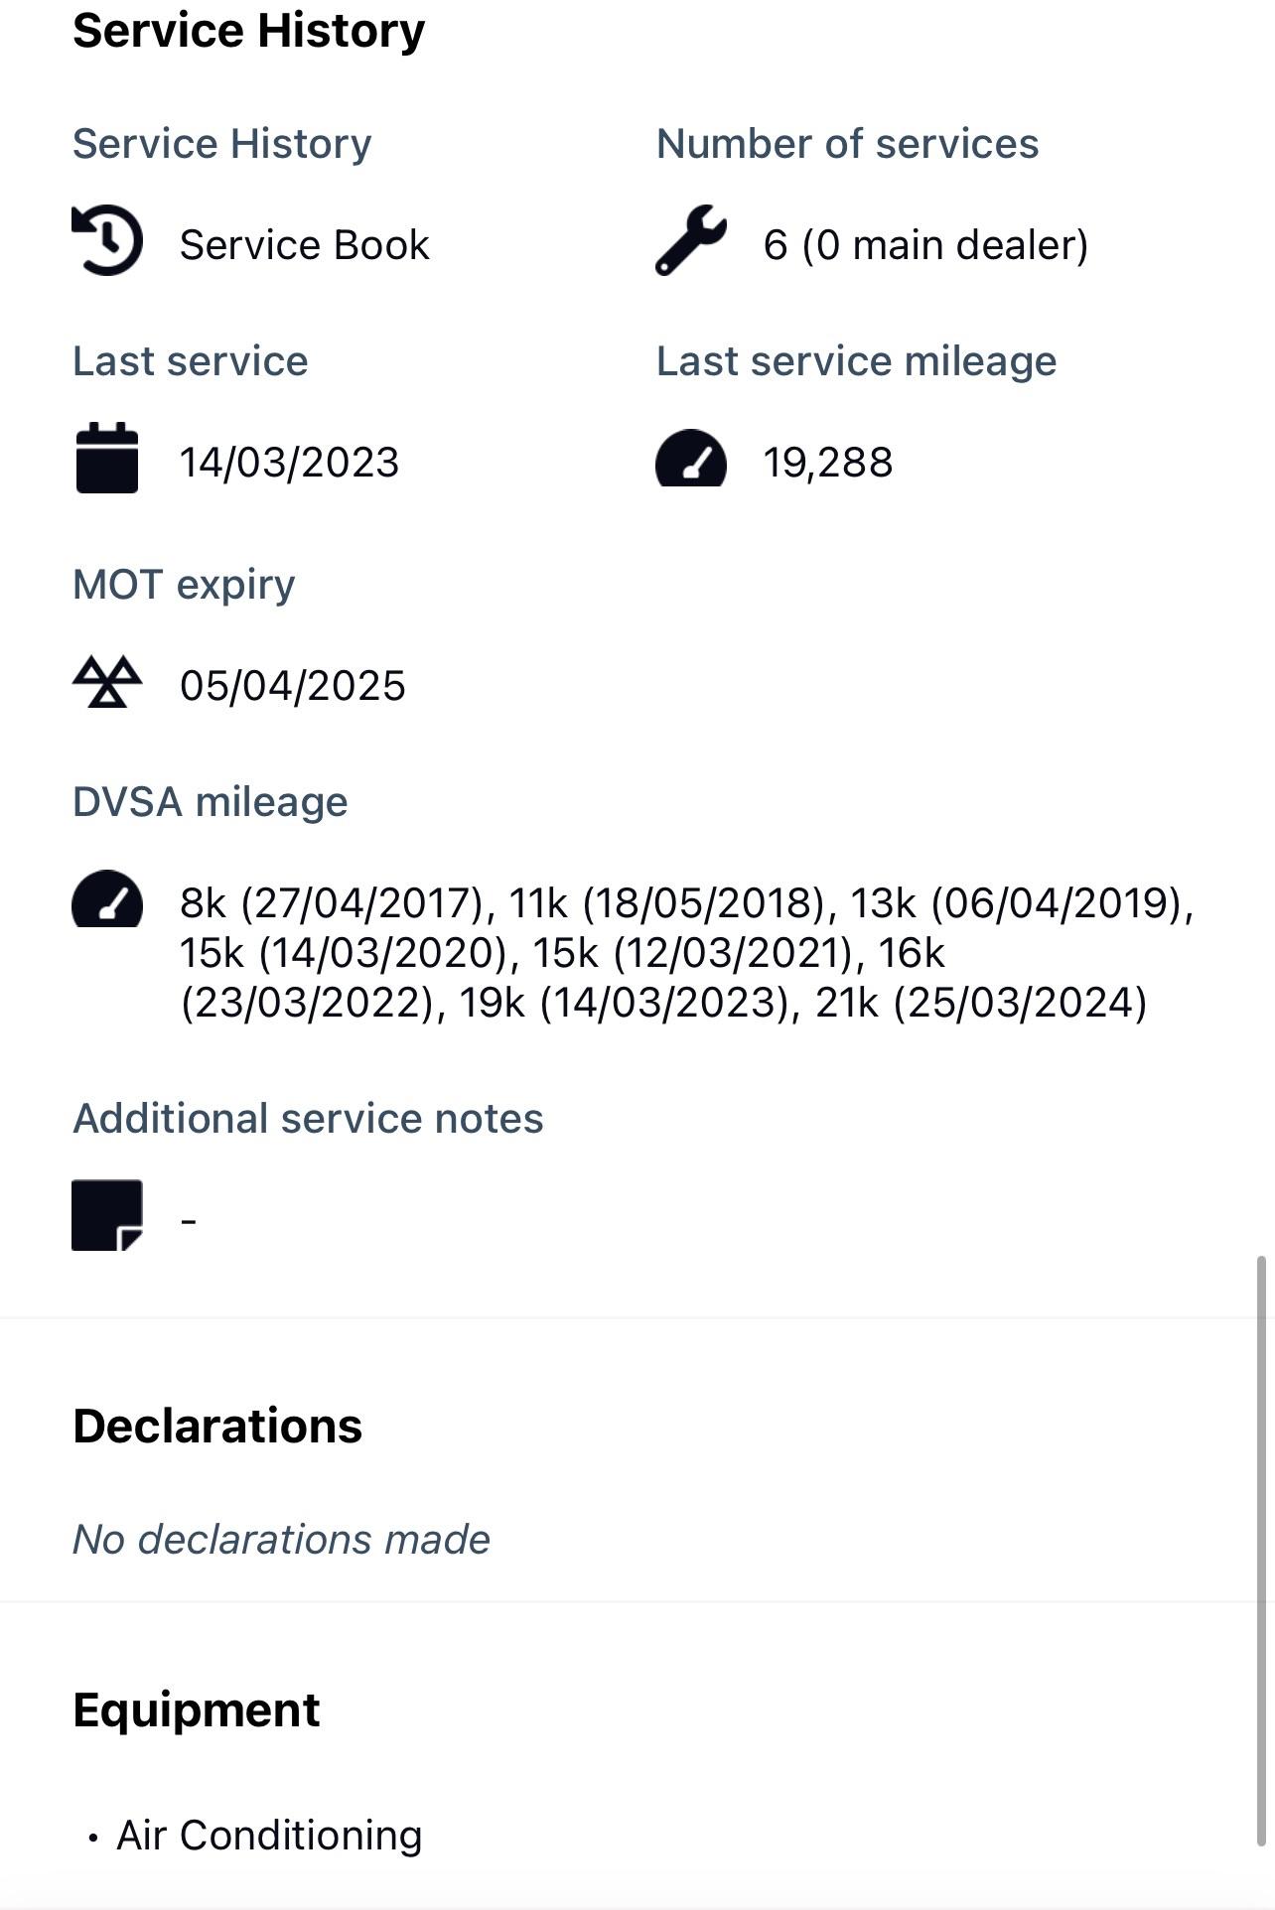
Task: Click the 6 (0 main dealer) value
Action: (925, 245)
